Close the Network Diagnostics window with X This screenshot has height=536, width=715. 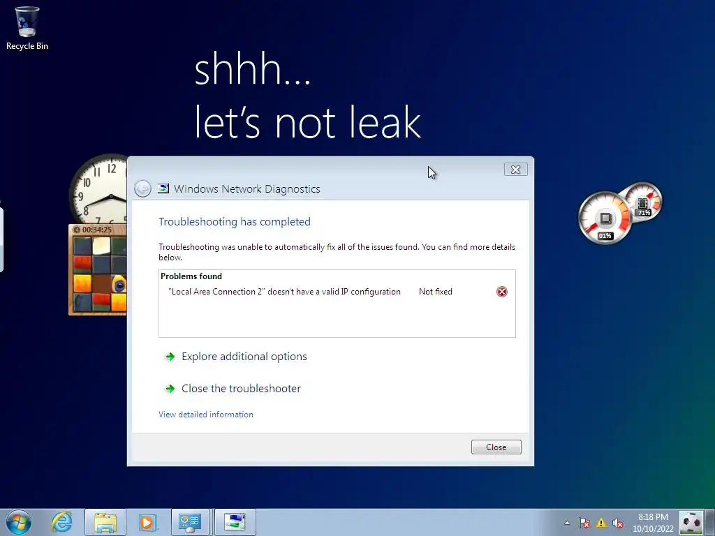tap(516, 170)
